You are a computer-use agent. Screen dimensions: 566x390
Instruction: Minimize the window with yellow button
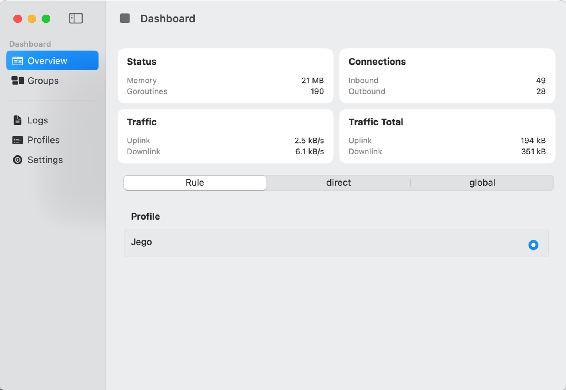(32, 19)
